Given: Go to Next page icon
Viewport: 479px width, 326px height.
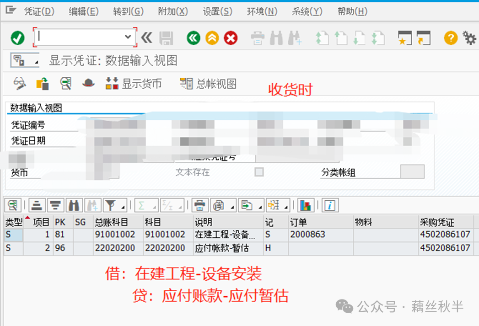Looking at the screenshot, I should tap(359, 38).
